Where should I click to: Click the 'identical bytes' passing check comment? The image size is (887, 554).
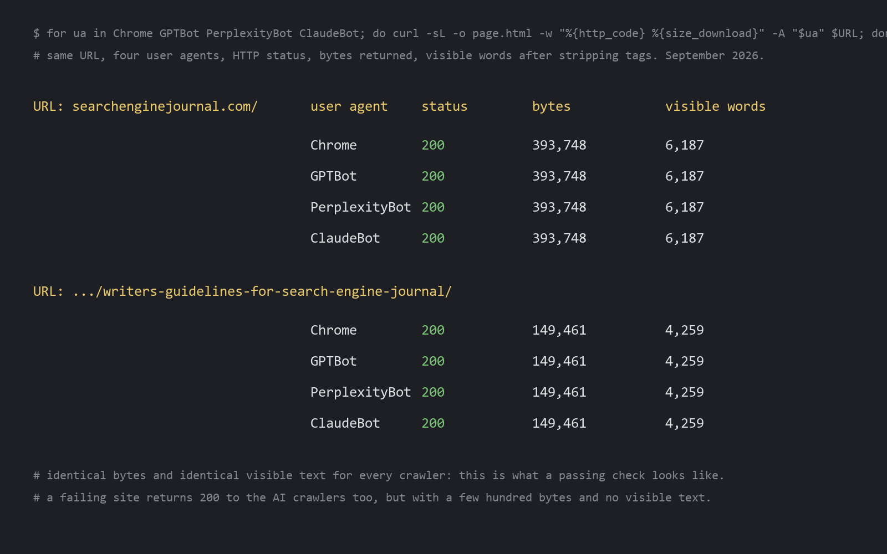pos(379,476)
